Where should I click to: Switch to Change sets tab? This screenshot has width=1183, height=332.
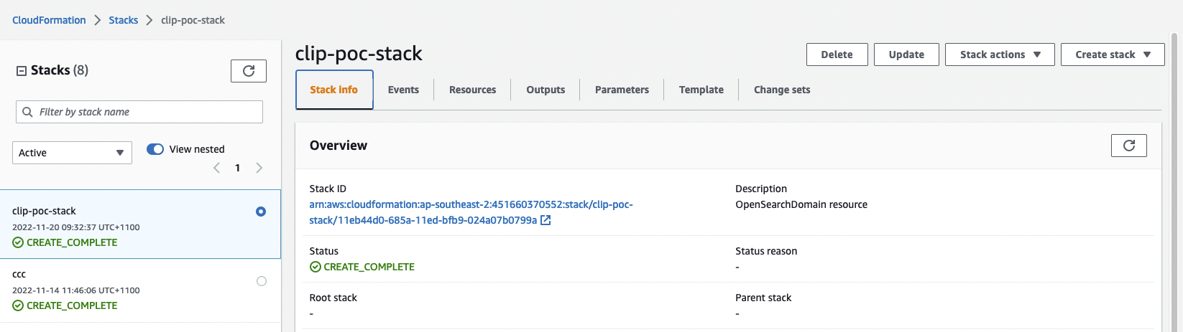[782, 90]
